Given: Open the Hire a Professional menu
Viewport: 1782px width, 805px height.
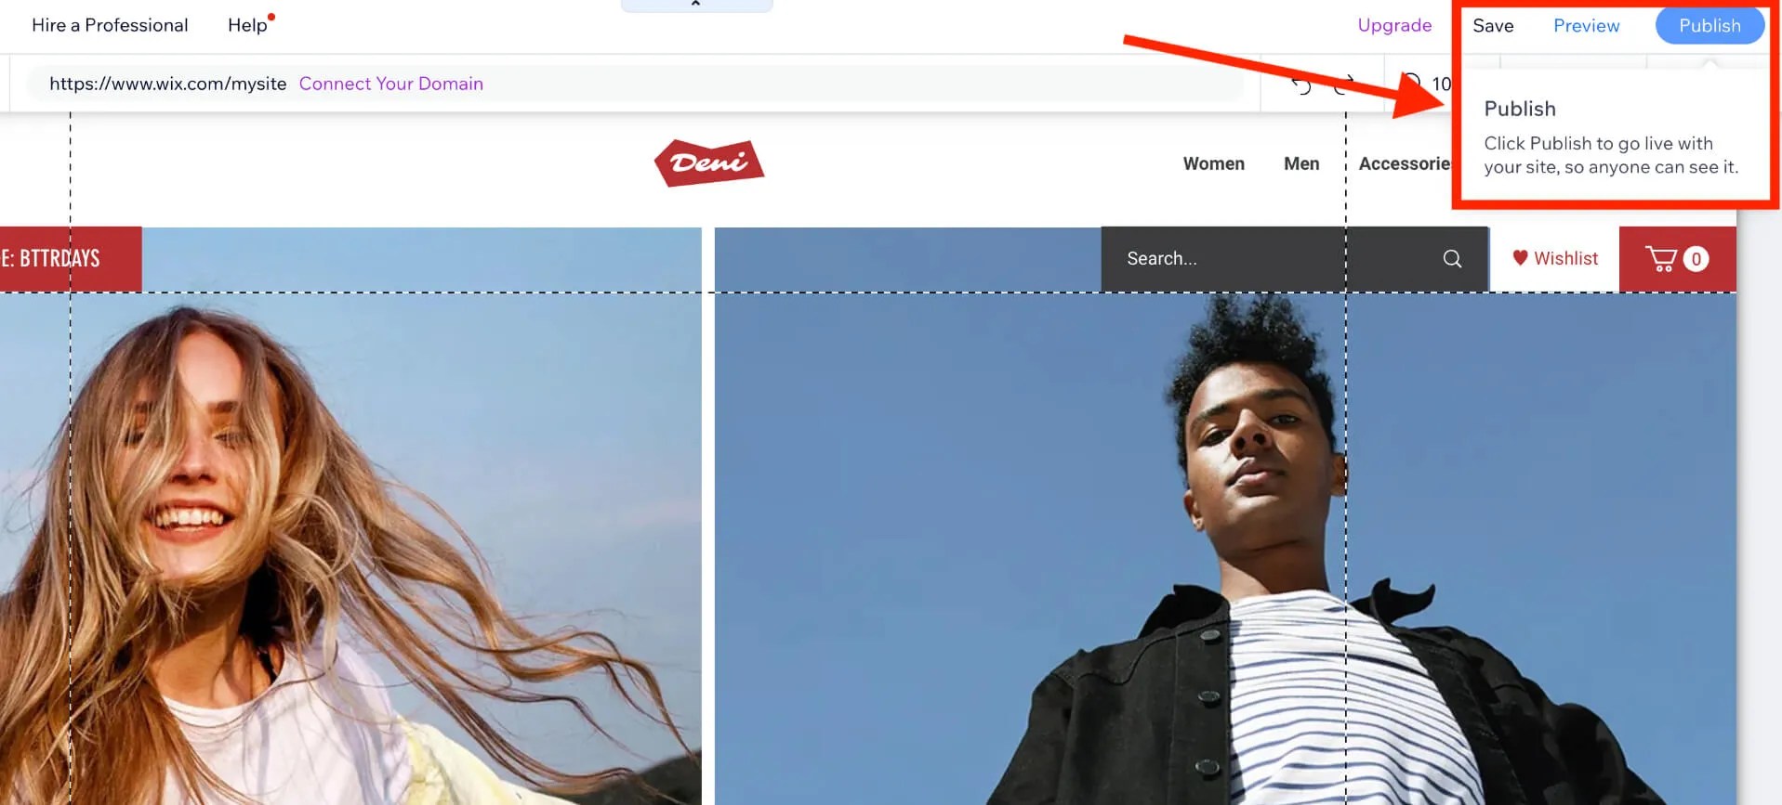Looking at the screenshot, I should click(x=110, y=25).
